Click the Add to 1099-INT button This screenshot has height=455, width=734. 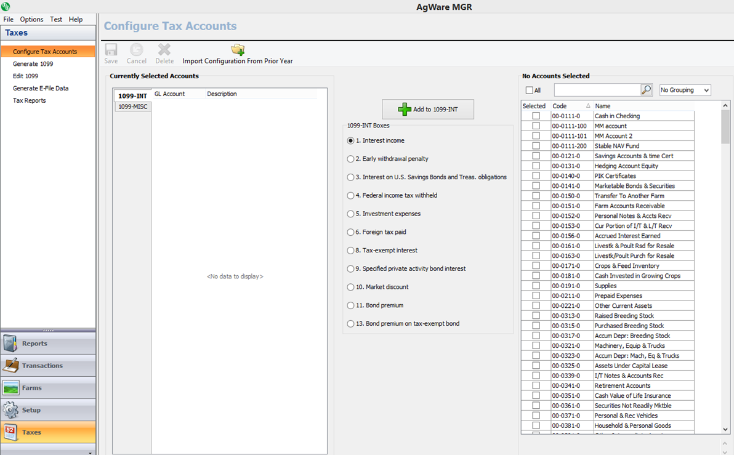428,109
